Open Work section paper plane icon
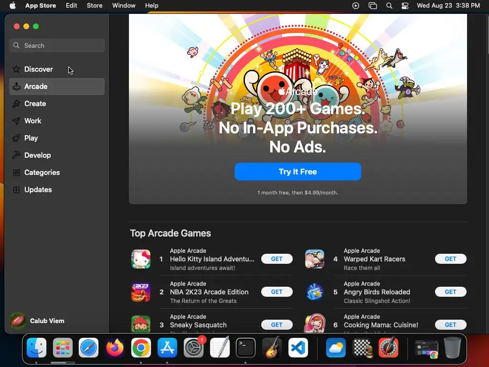This screenshot has height=367, width=489. 16,121
